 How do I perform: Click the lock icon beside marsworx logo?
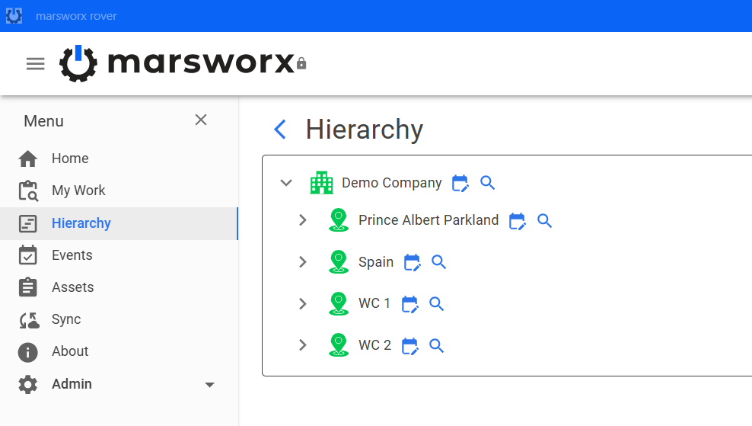[301, 63]
